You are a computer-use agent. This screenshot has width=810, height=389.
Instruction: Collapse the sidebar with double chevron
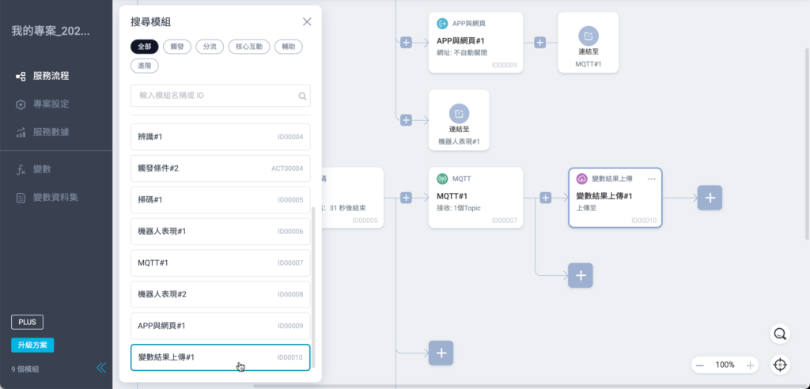click(x=101, y=368)
